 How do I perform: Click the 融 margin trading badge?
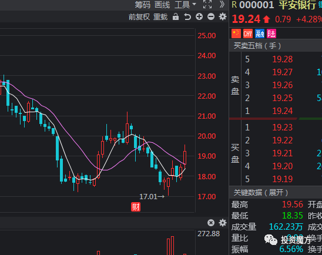click(x=260, y=33)
